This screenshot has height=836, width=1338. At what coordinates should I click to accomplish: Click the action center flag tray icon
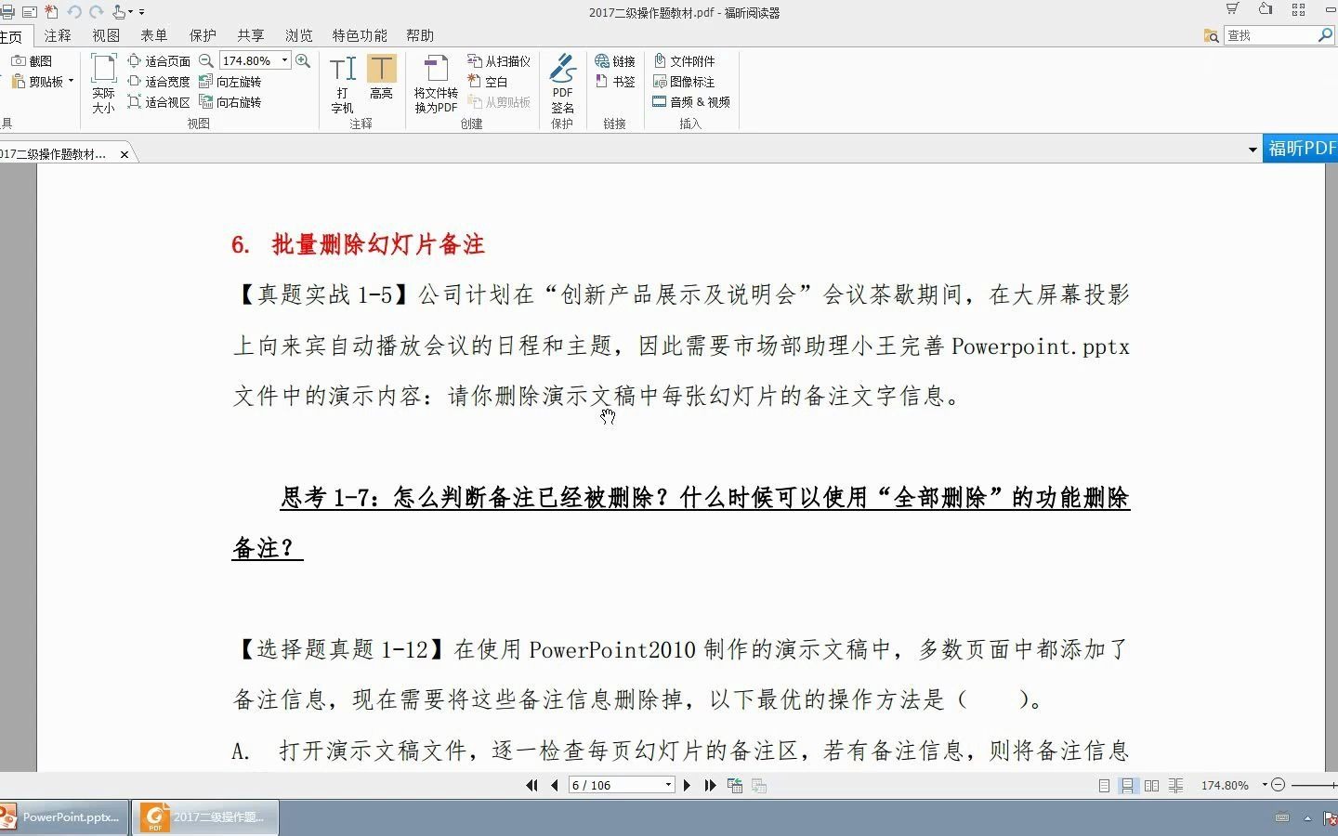pyautogui.click(x=1331, y=818)
